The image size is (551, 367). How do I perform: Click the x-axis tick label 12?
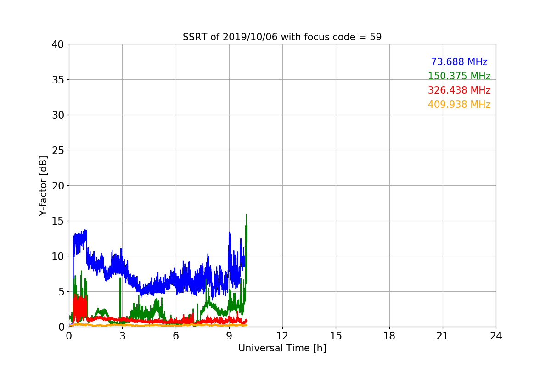point(282,336)
